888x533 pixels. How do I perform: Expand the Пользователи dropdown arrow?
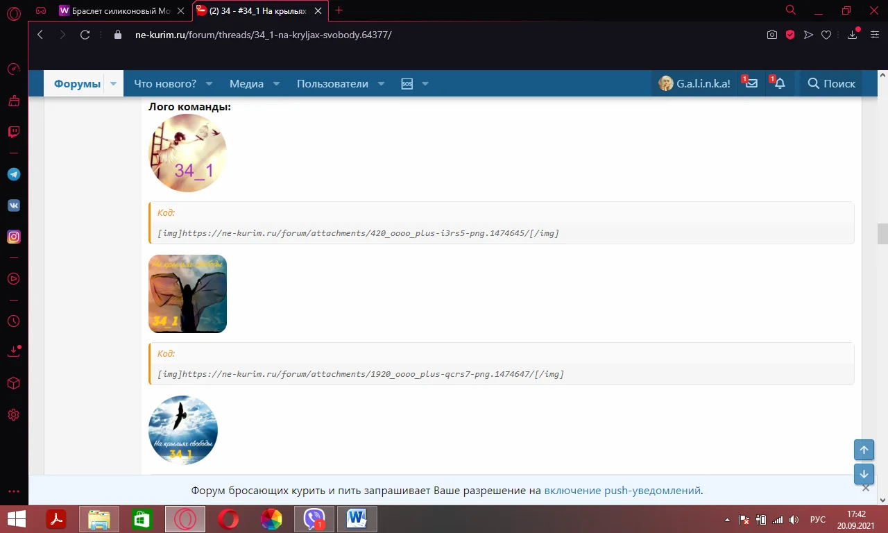tap(381, 84)
